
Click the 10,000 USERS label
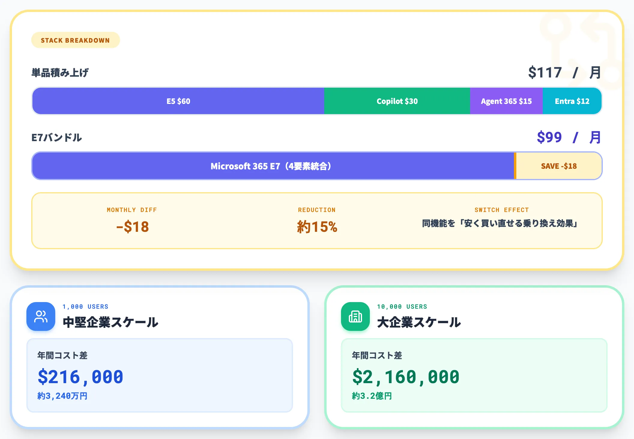(402, 307)
